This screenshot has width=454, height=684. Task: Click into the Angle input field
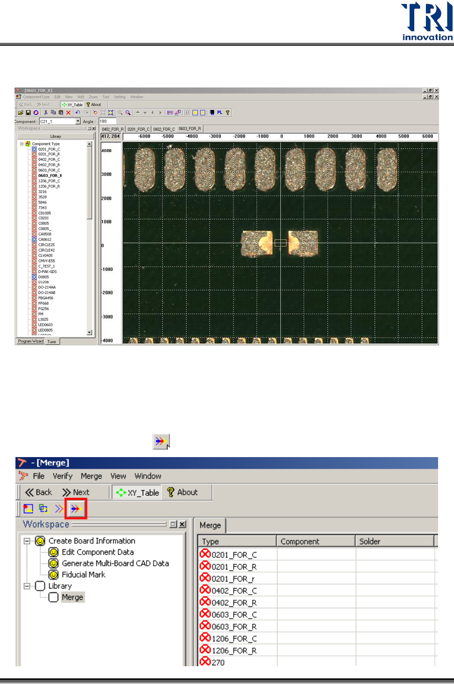pos(108,121)
